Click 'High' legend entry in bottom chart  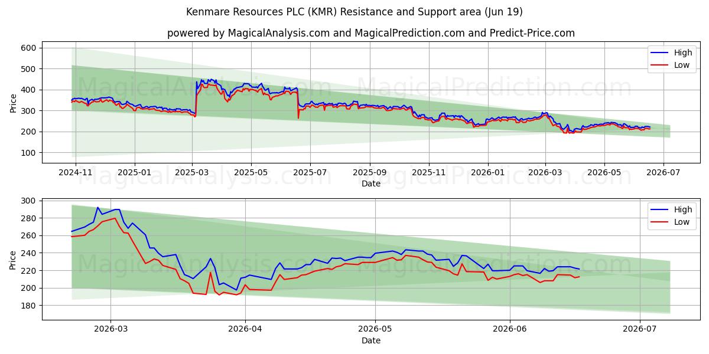[x=683, y=209]
